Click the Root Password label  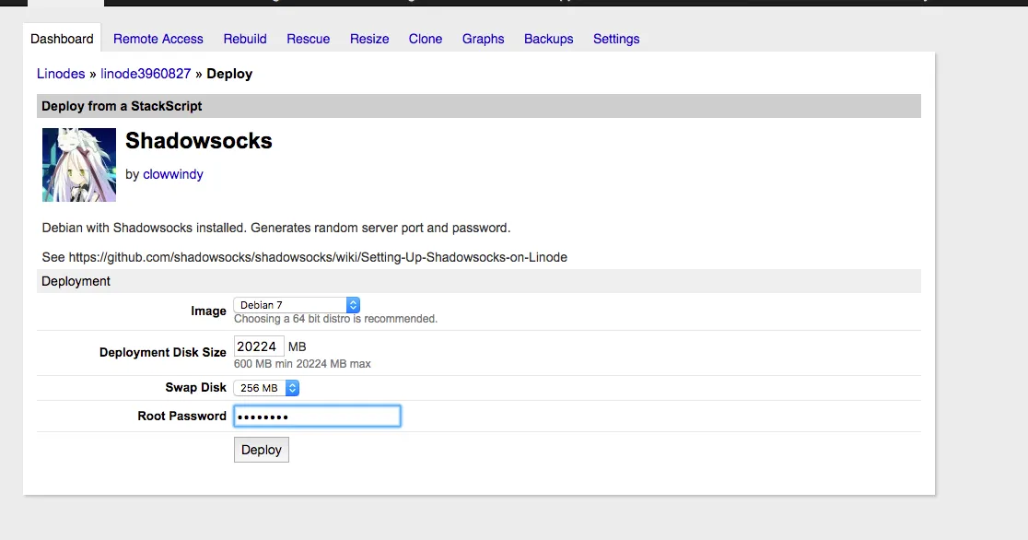pos(181,416)
